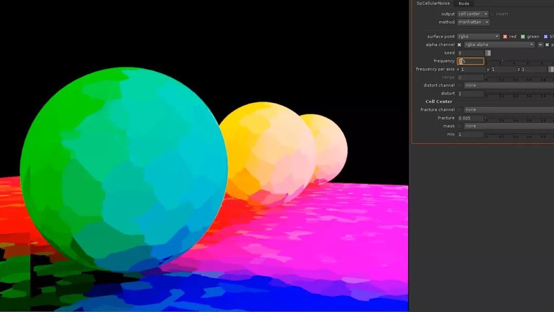Enable the invert checkbox

pyautogui.click(x=492, y=14)
